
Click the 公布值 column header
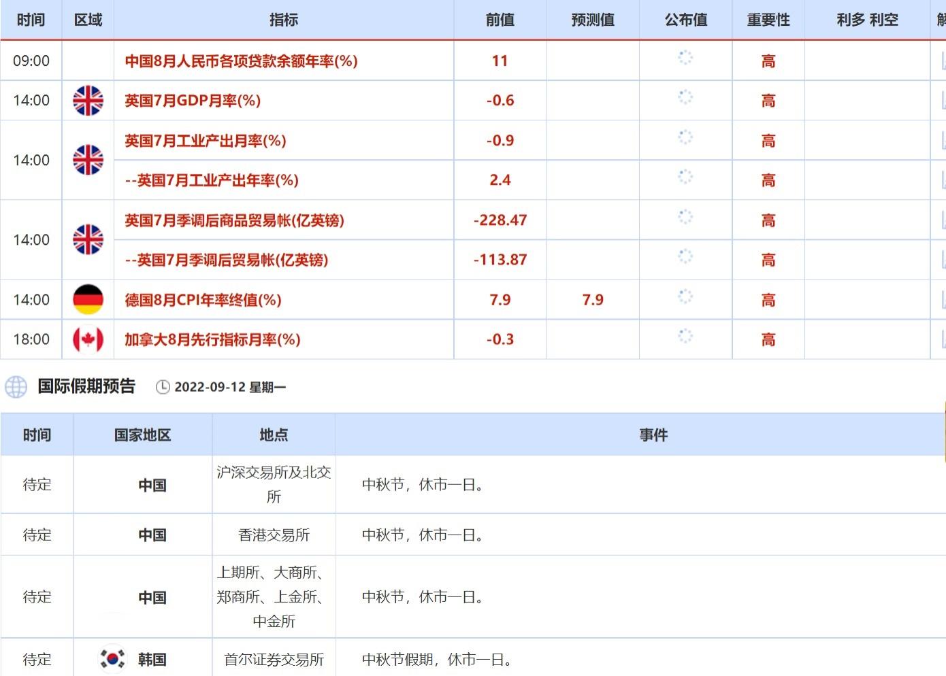[x=685, y=20]
